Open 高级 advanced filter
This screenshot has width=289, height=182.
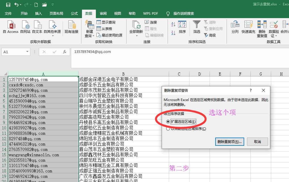(x=210, y=35)
